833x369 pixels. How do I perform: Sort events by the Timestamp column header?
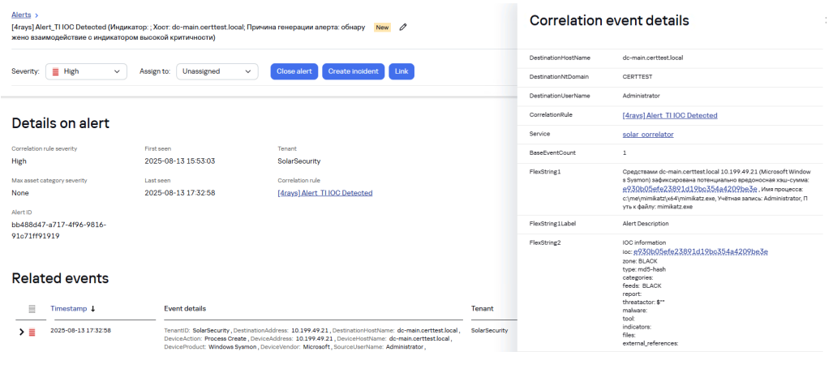(x=67, y=309)
